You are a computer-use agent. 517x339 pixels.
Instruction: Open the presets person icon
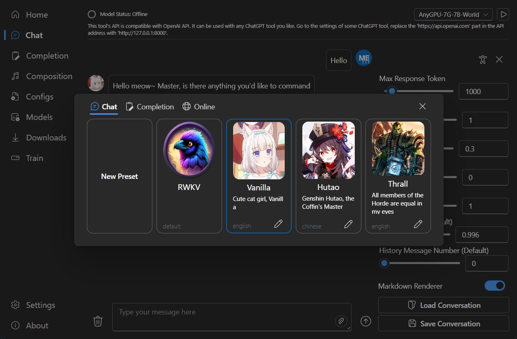[x=483, y=59]
